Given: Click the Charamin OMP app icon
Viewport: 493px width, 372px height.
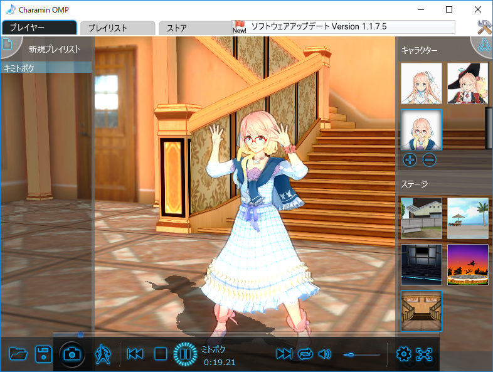Looking at the screenshot, I should pos(11,9).
